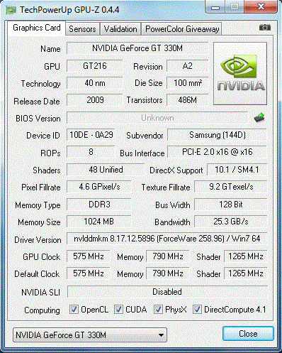Toggle the OpenCL checkbox
This screenshot has height=353, width=282.
[74, 310]
